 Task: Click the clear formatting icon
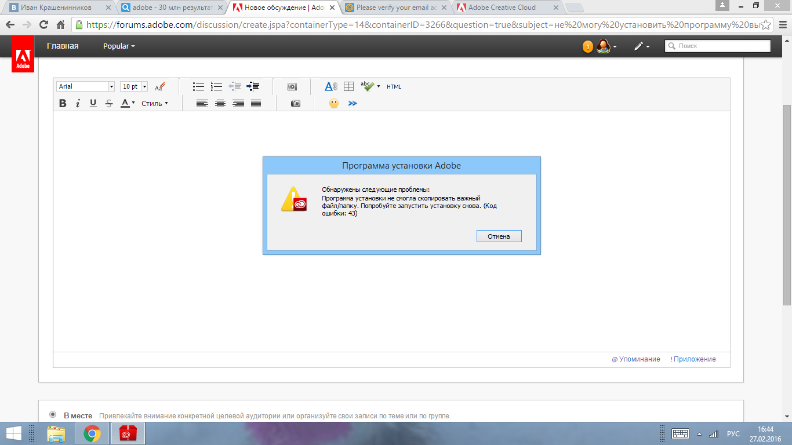[x=160, y=86]
